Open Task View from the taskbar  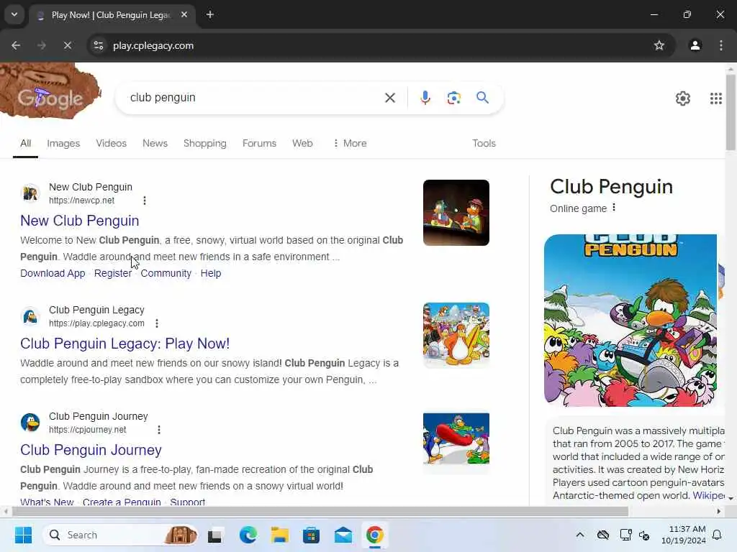click(214, 535)
